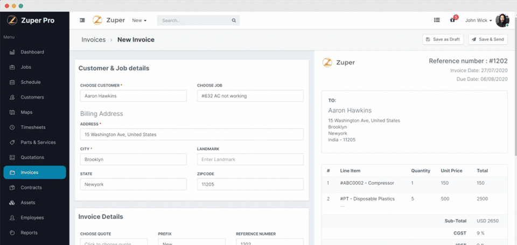Click the Aaron Hawkins recipient name

(x=350, y=111)
